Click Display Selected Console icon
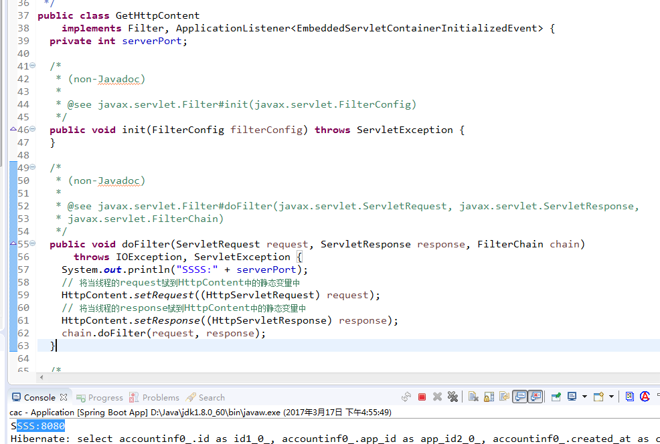 pos(572,397)
